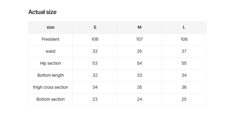Click the 'Bottom length' row label
This screenshot has height=124, width=240.
coord(51,75)
